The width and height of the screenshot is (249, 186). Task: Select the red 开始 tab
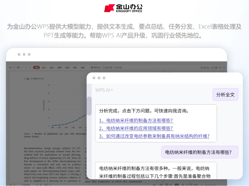pos(36,68)
